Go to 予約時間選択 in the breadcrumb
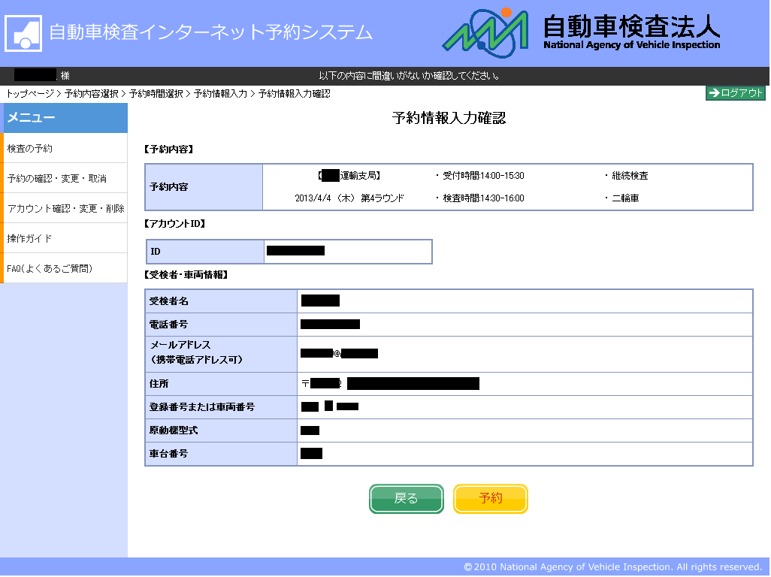The height and width of the screenshot is (577, 771). (x=156, y=93)
